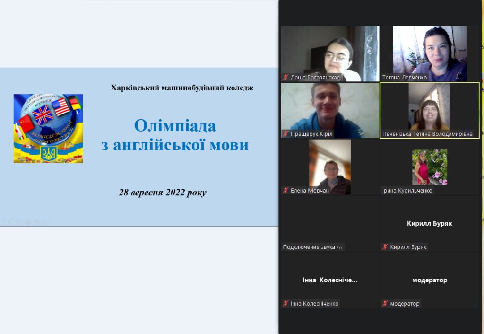This screenshot has width=484, height=334.
Task: Click Пращерук Кіріл name label
Action: click(x=311, y=134)
